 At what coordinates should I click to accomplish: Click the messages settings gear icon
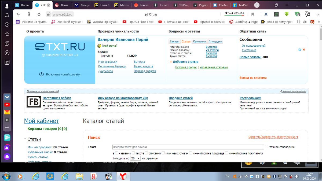pyautogui.click(x=300, y=50)
